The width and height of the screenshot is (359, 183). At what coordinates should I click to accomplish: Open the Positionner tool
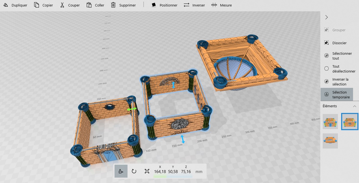154,5
